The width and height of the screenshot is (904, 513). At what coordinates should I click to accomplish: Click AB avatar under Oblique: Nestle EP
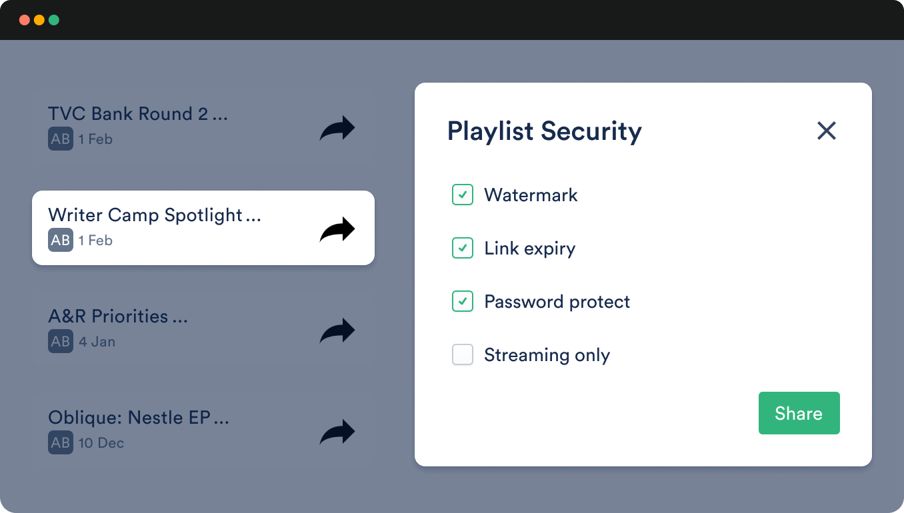click(61, 443)
